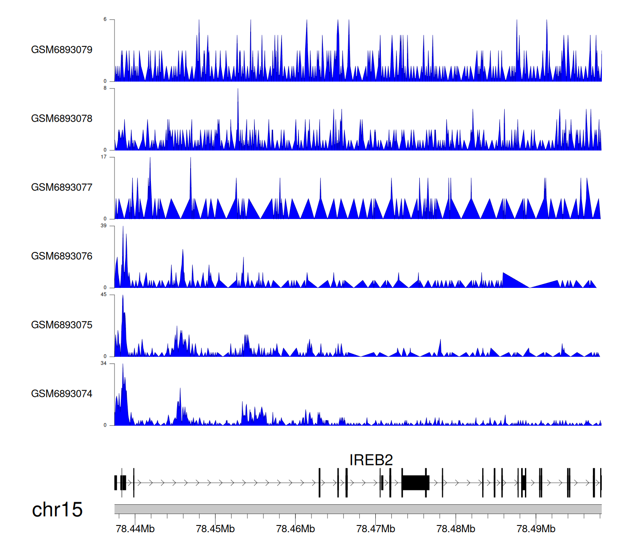
Task: Click the IREB2 gene name label
Action: pos(371,460)
